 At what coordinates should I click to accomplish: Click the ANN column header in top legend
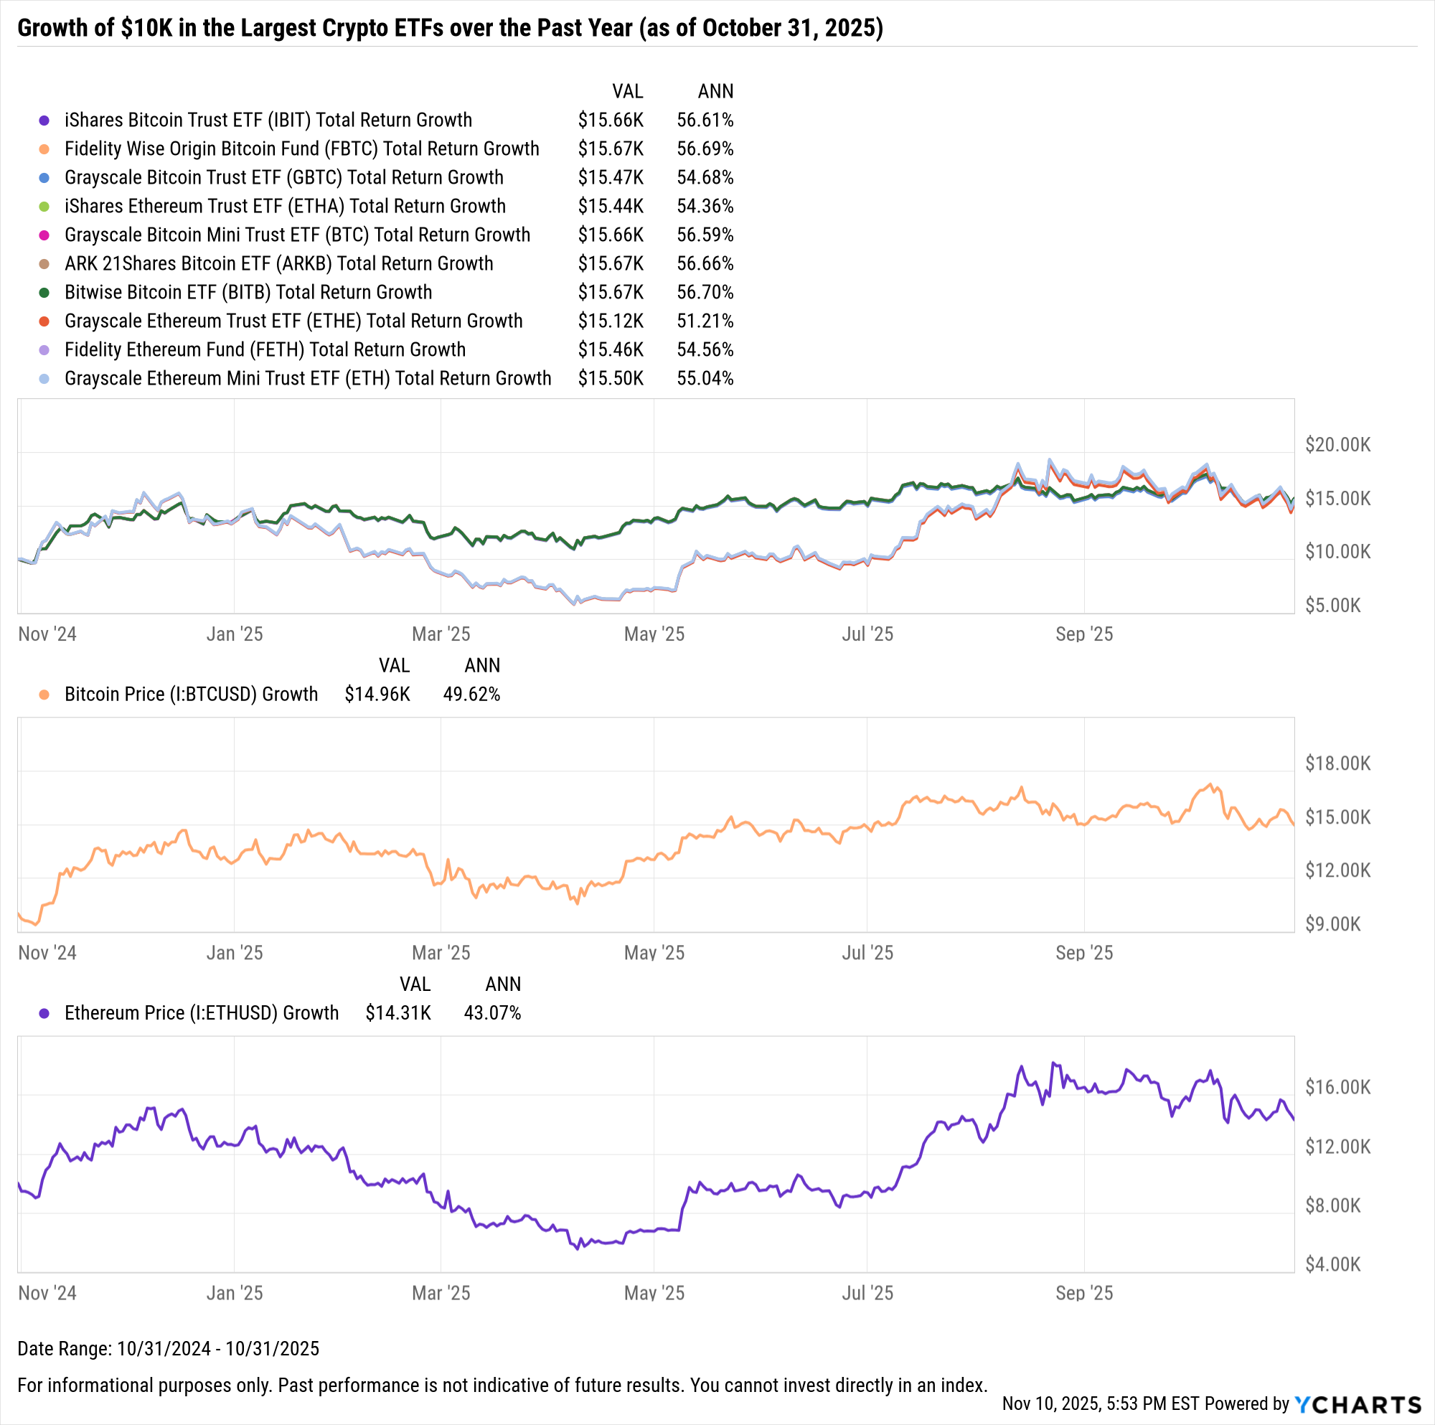coord(715,91)
